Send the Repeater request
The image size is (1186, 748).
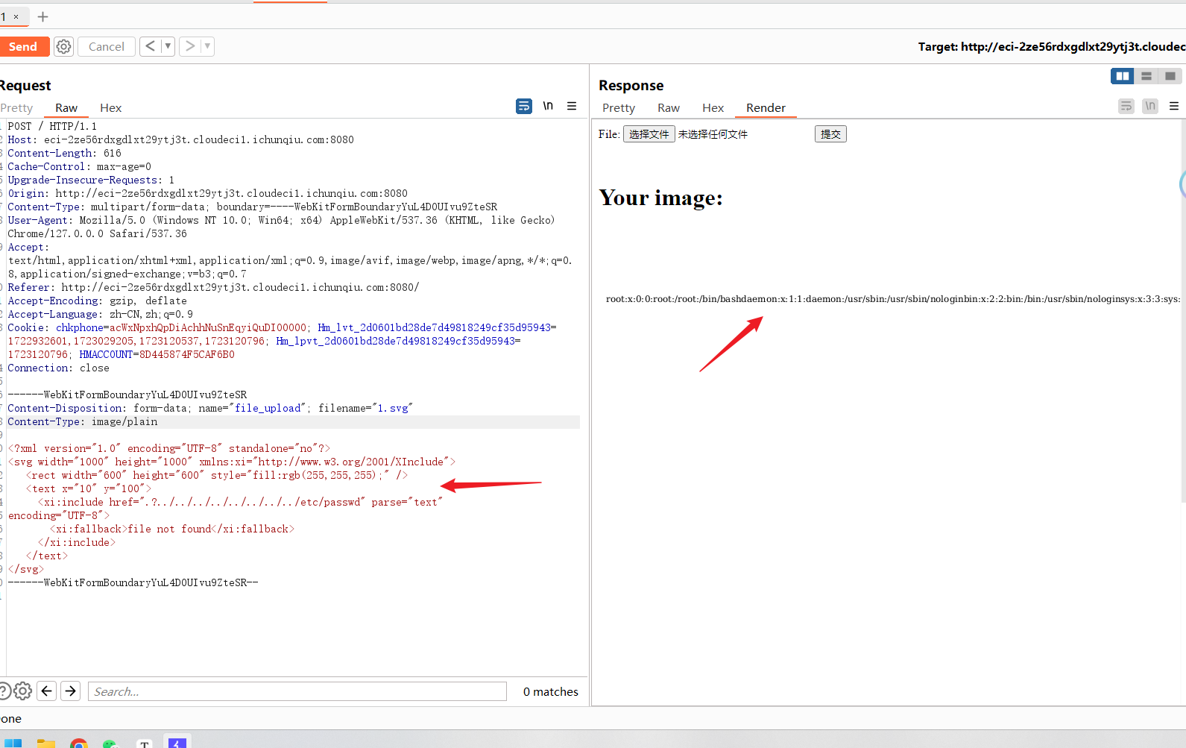click(23, 46)
